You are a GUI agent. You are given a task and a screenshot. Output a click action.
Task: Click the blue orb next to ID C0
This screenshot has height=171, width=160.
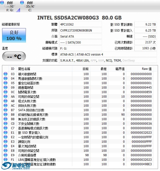click(5, 124)
